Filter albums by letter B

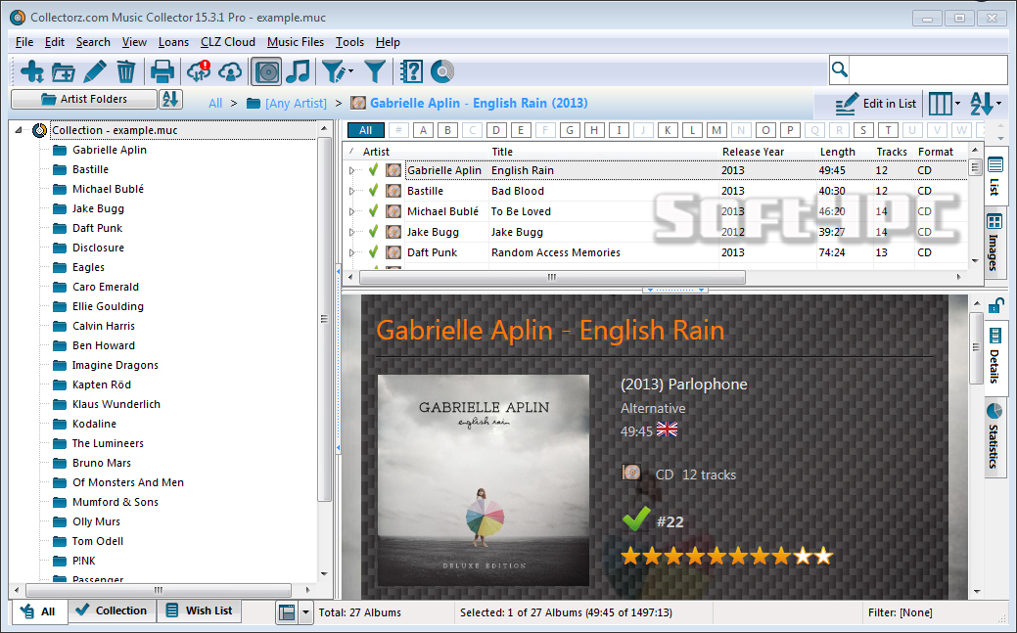tap(447, 130)
